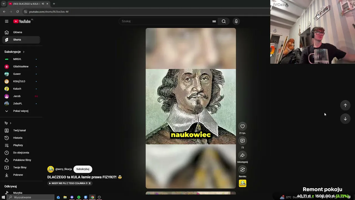Click the search magnifier button

pyautogui.click(x=224, y=21)
